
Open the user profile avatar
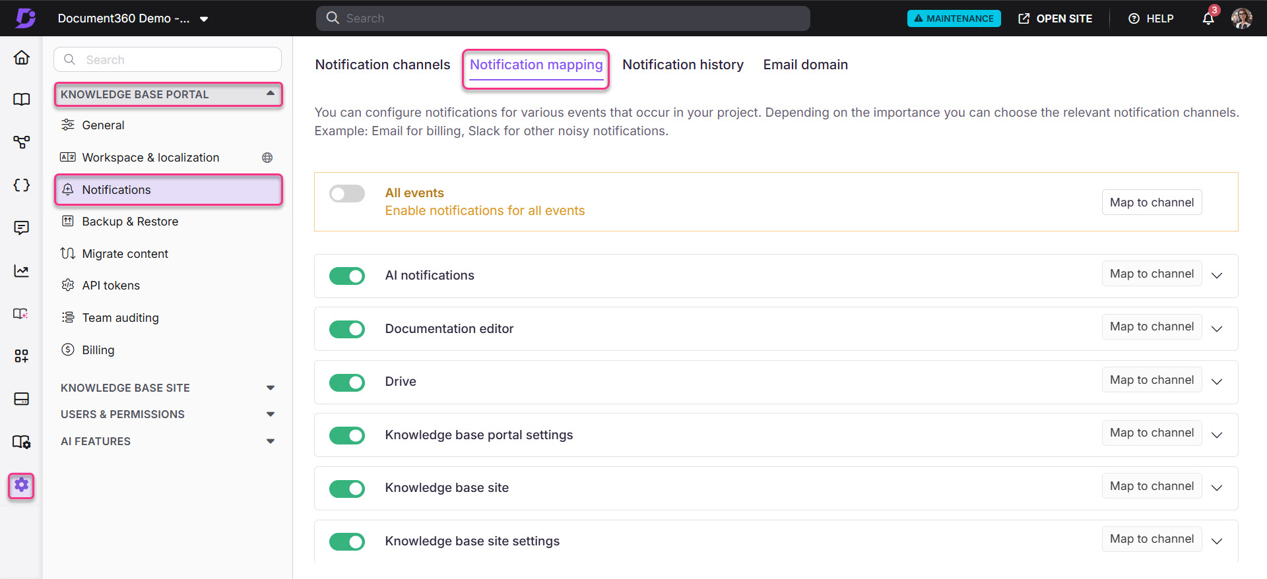point(1242,18)
